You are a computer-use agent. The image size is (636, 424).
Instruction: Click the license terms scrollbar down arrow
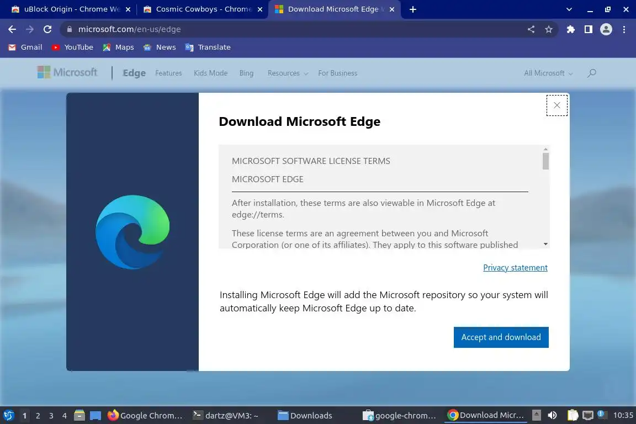tap(545, 244)
